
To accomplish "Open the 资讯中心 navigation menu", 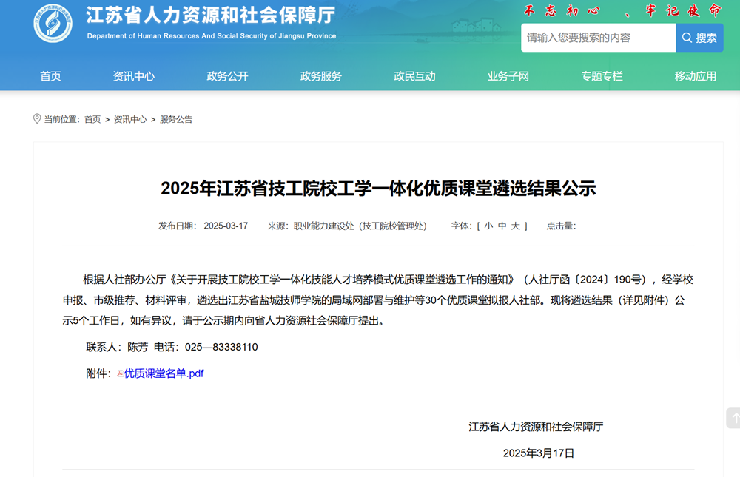I will coord(133,76).
